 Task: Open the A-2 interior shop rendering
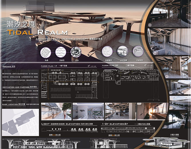[x=88, y=111]
